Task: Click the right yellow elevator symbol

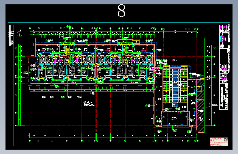Action: tap(125, 61)
